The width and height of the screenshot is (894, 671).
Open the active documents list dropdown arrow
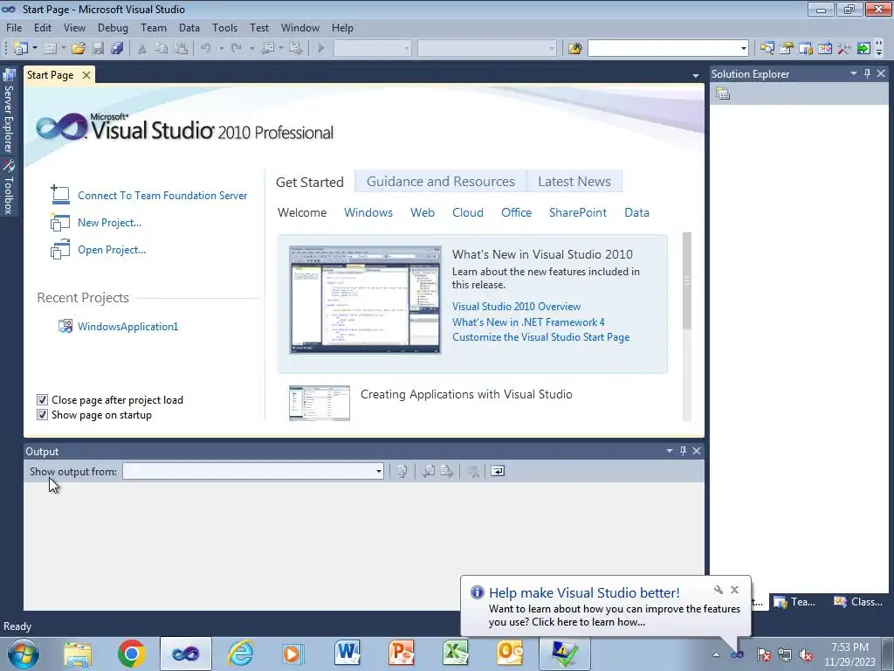click(x=696, y=75)
